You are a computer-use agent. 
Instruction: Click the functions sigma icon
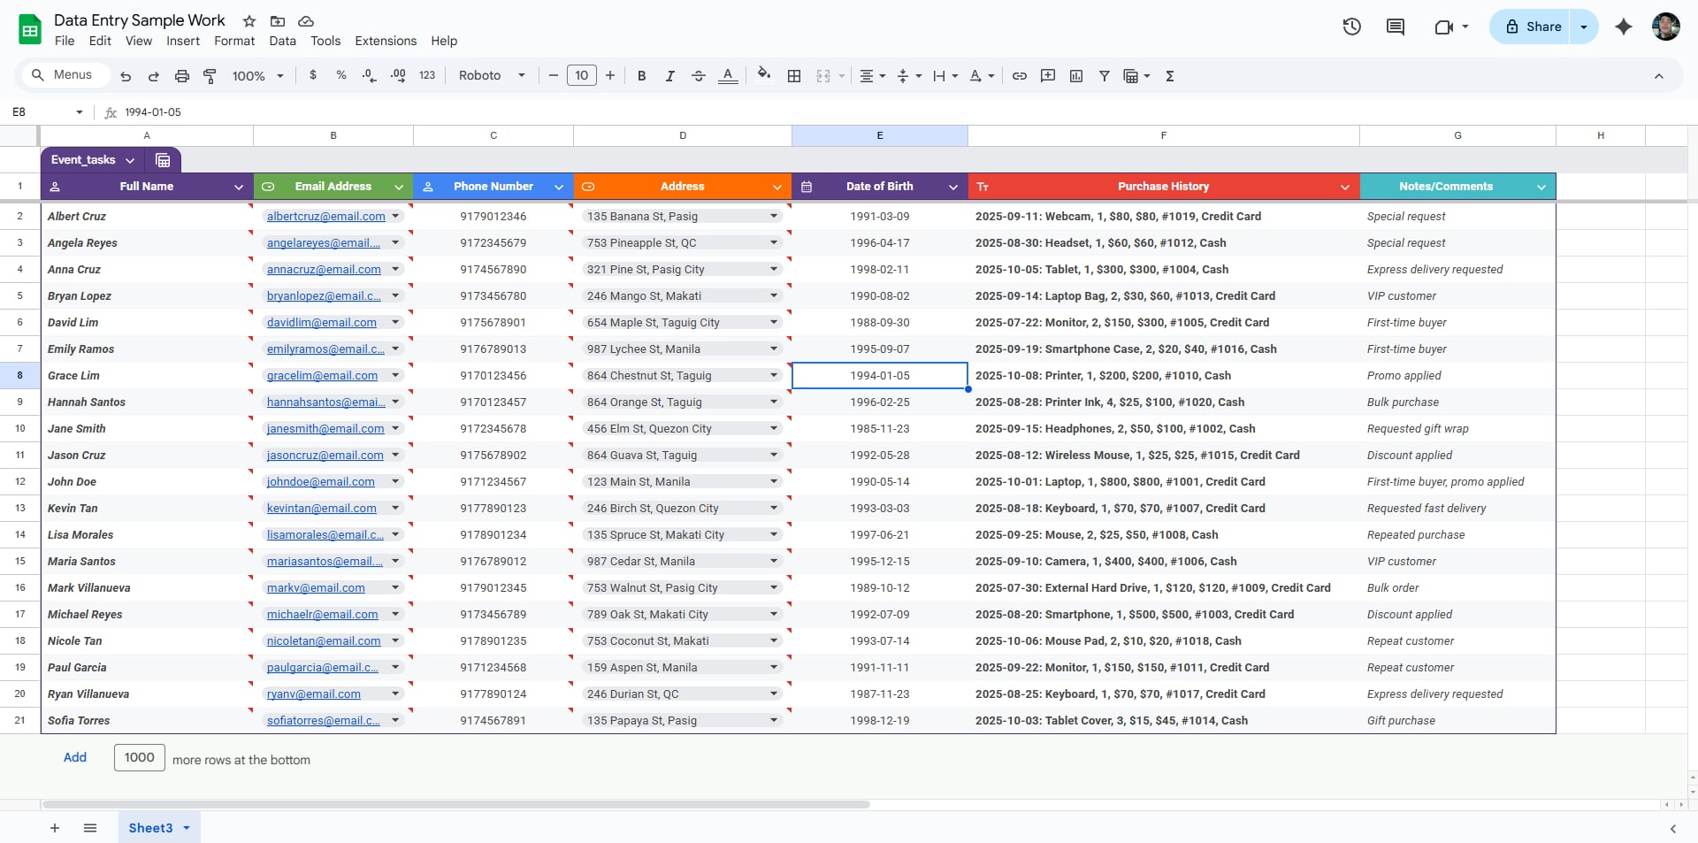[1169, 76]
